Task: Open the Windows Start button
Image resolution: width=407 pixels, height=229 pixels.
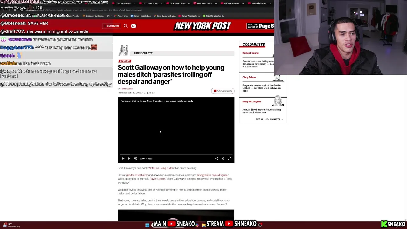Action: coord(147,225)
